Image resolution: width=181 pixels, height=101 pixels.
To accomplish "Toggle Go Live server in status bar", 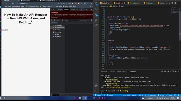I will pyautogui.click(x=161, y=95).
